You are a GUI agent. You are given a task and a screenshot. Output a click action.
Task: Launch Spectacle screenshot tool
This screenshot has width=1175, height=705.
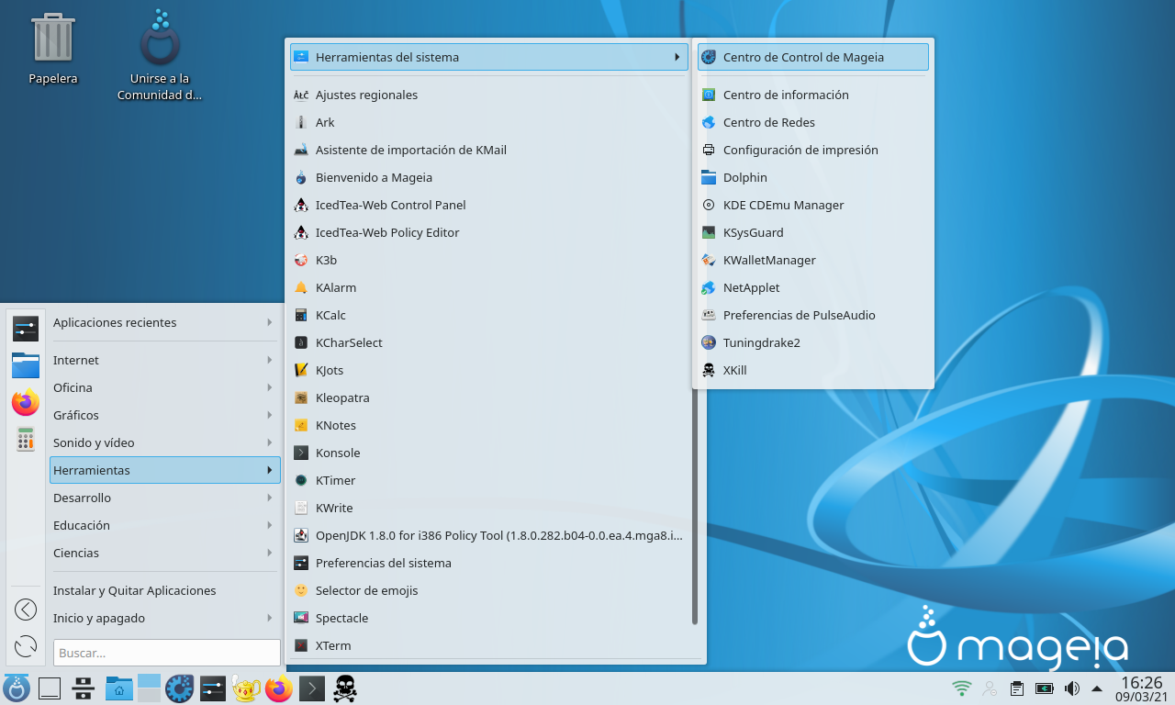[x=488, y=618]
